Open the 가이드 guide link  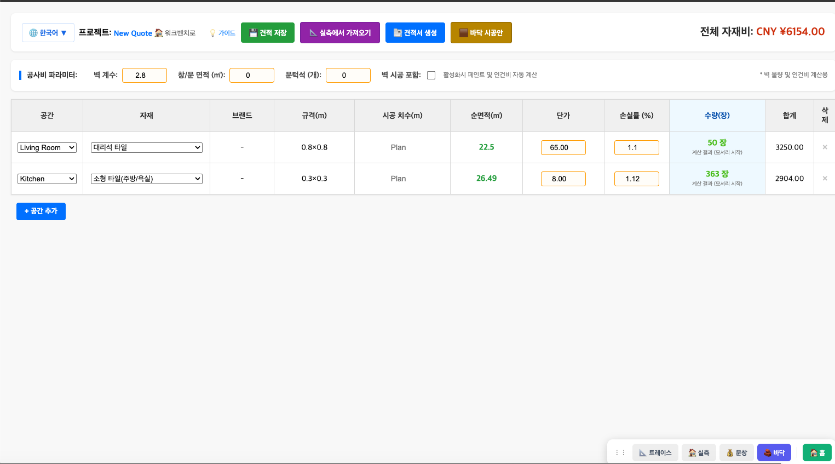point(222,33)
